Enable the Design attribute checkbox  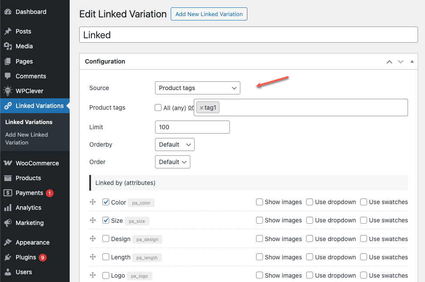pos(106,238)
